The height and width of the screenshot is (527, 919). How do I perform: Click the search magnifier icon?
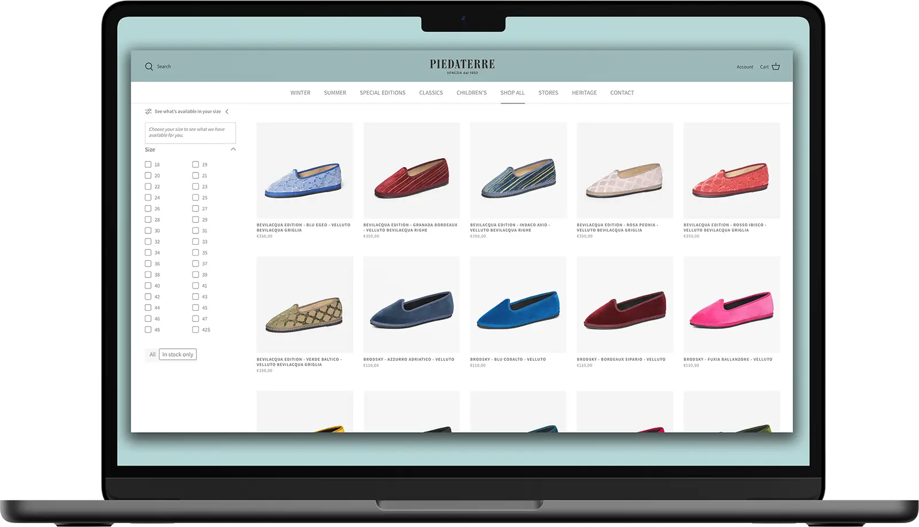point(149,67)
